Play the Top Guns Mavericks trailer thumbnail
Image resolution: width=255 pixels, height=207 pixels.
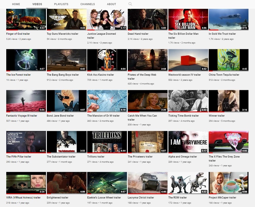click(66, 19)
